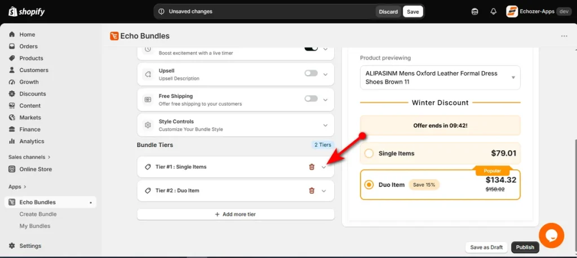Click the timer clock icon

pyautogui.click(x=148, y=49)
